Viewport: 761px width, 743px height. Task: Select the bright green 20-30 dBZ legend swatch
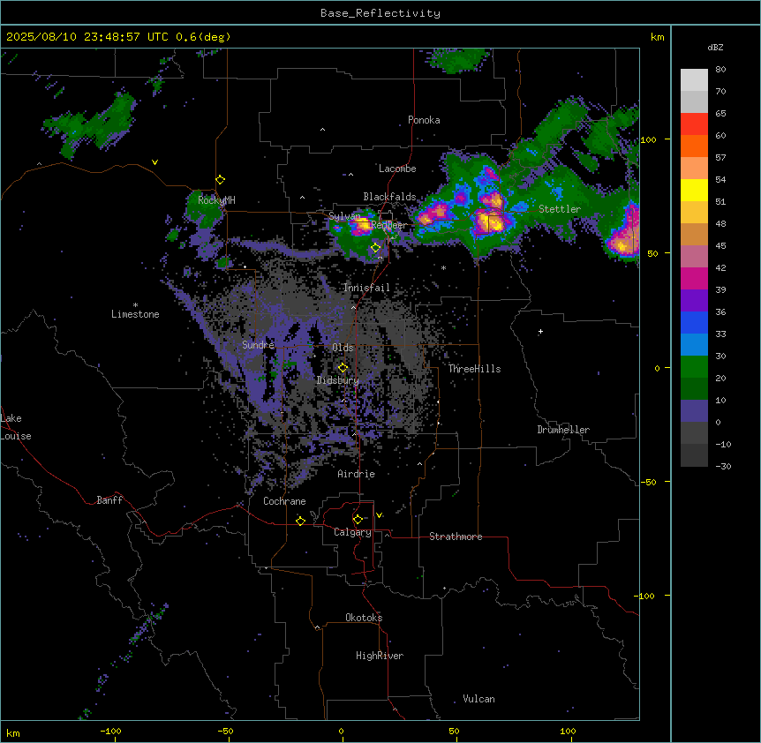(x=694, y=367)
